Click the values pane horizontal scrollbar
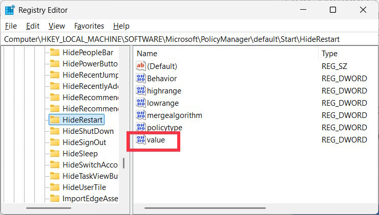 pyautogui.click(x=205, y=208)
